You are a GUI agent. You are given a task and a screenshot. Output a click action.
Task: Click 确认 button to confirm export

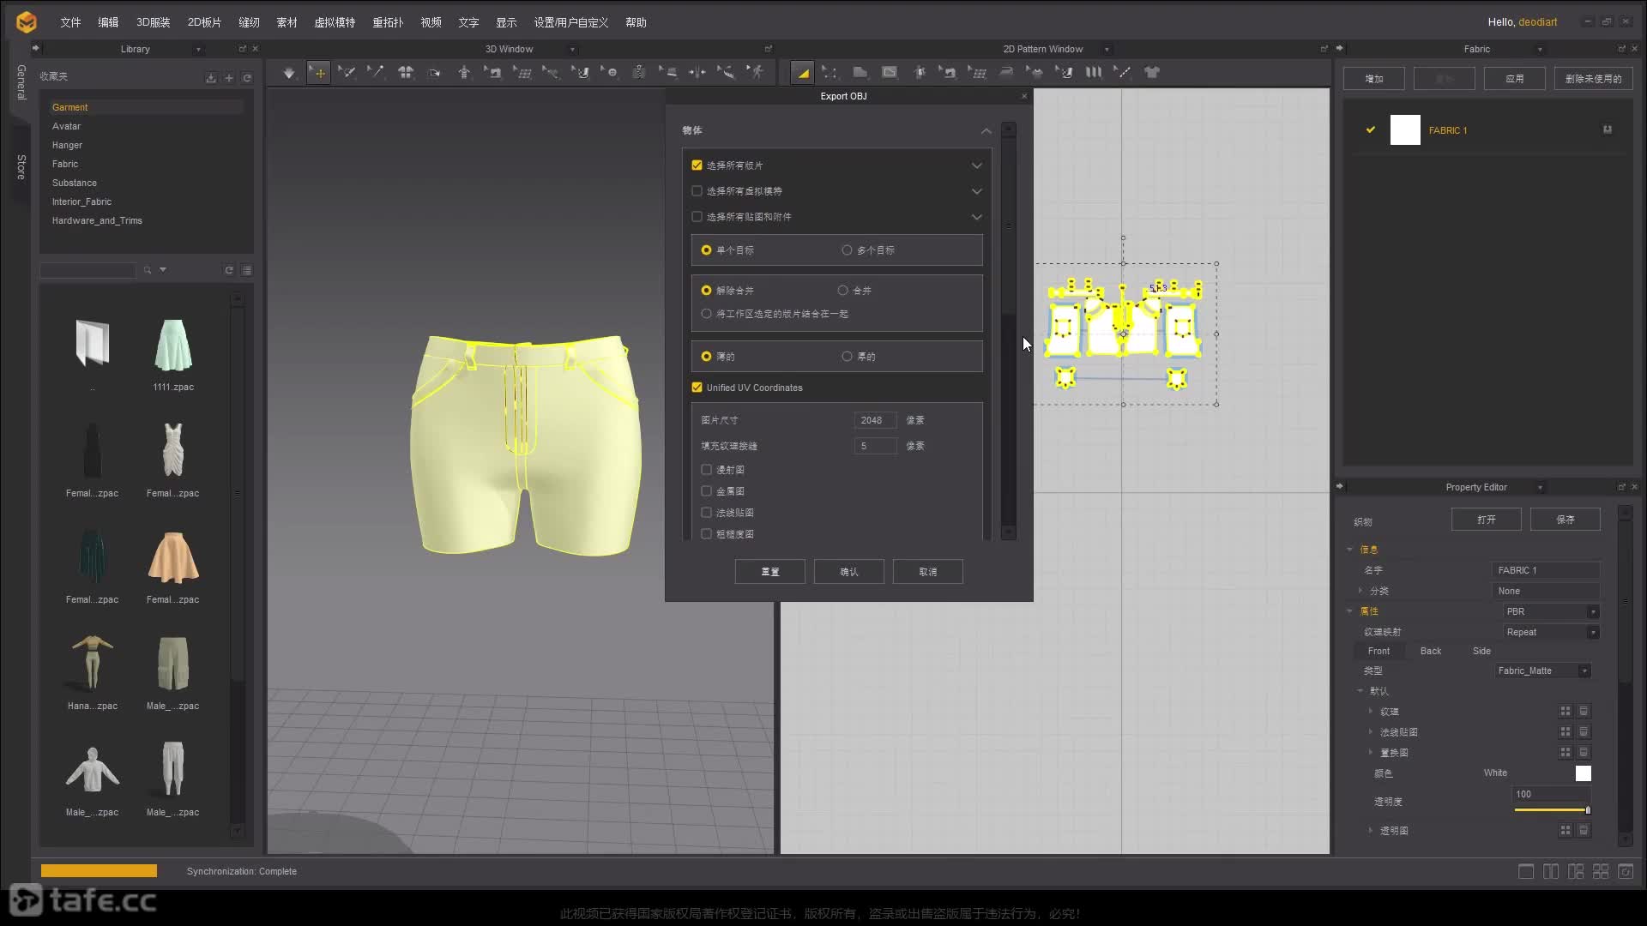848,571
